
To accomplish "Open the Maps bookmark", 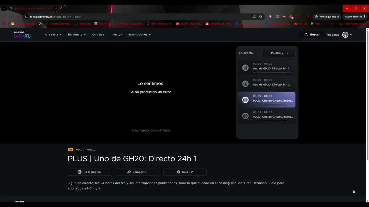I will [315, 24].
